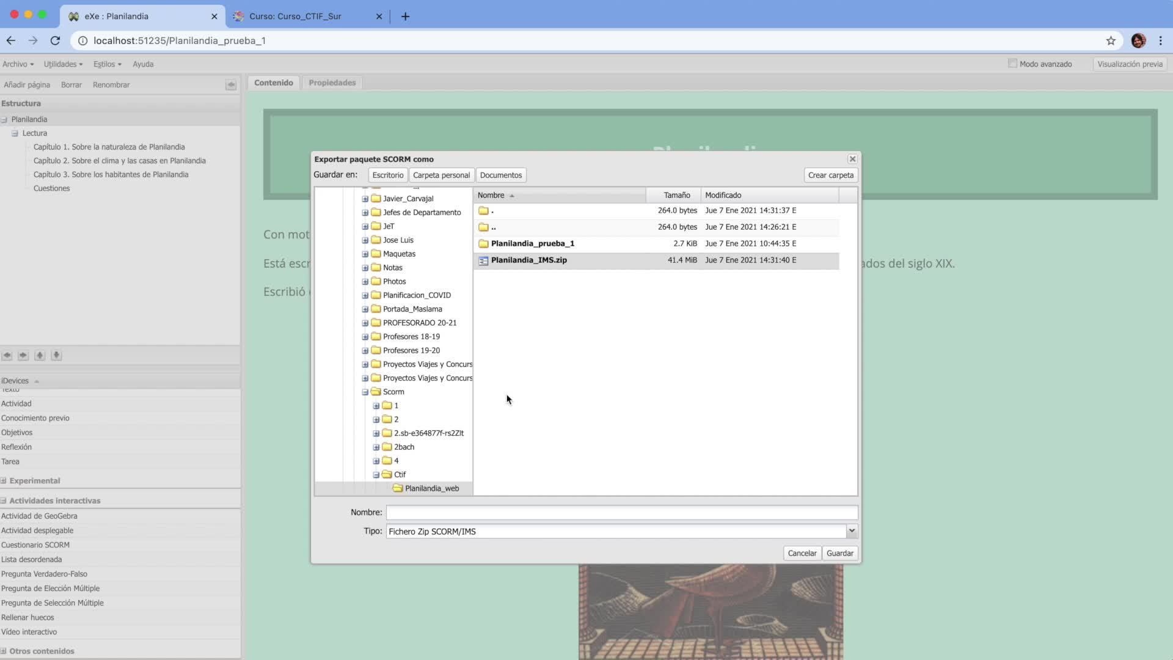Click the demote page right arrow icon

(x=23, y=355)
